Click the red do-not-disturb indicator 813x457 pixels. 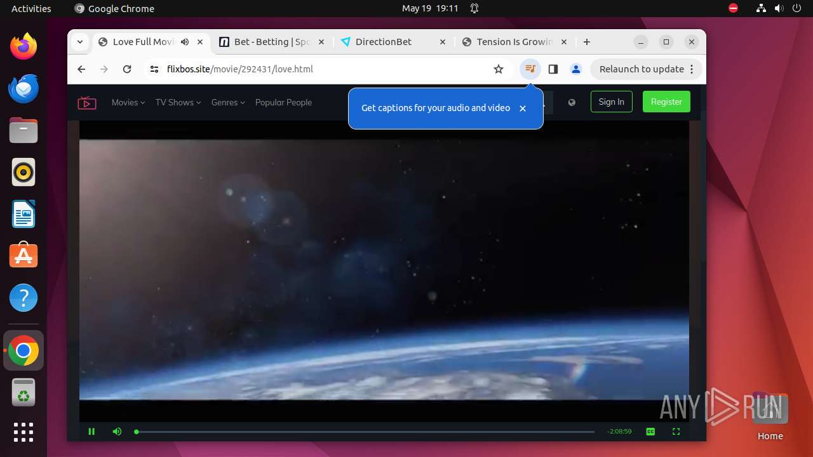(x=733, y=8)
